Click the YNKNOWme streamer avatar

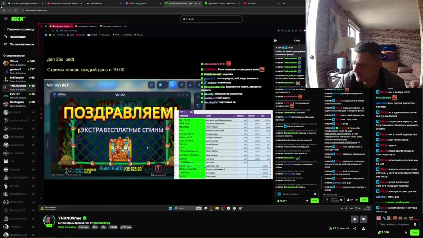(49, 221)
